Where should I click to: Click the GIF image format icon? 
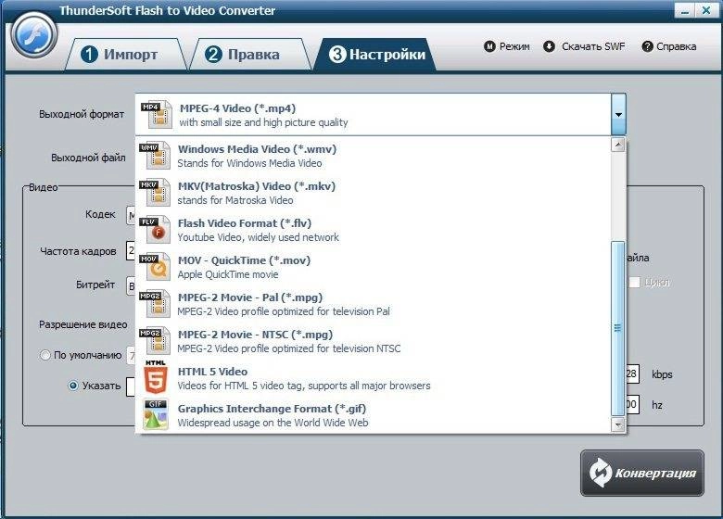pos(156,415)
